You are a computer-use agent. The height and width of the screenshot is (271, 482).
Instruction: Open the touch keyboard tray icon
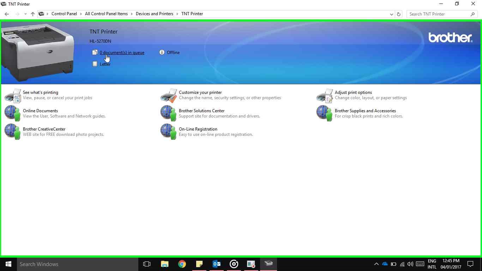point(420,264)
